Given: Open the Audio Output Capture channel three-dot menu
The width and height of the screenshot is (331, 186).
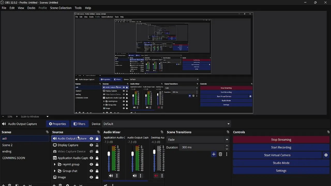Looking at the screenshot, I should 140,176.
